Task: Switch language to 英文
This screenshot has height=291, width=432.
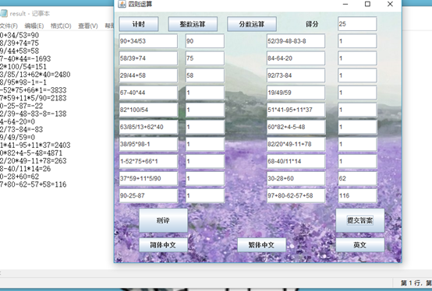Action: tap(359, 245)
